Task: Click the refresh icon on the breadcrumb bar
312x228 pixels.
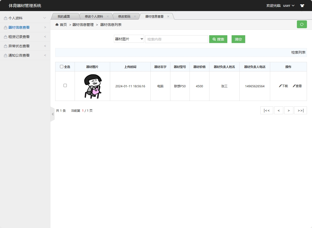Action: pyautogui.click(x=302, y=24)
